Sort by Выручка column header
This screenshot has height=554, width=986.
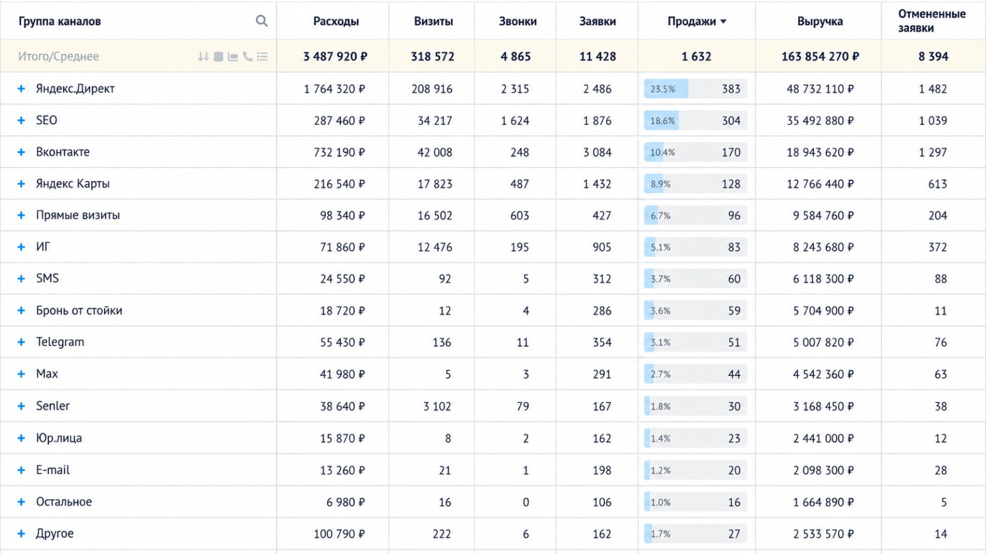820,22
